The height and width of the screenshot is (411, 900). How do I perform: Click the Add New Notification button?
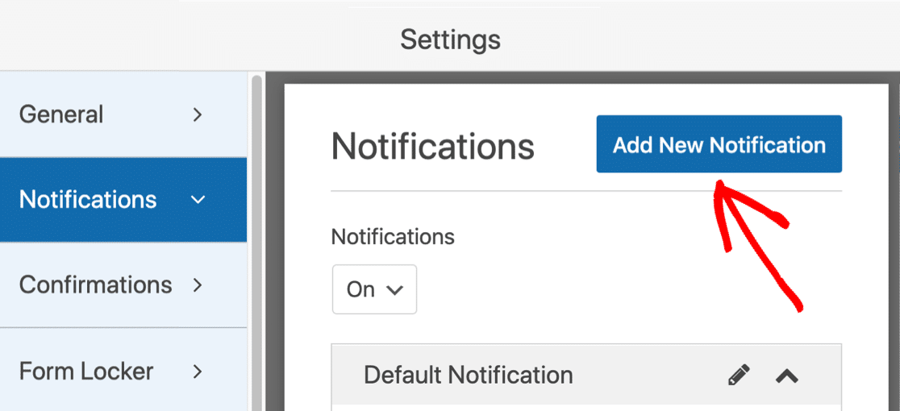pos(719,144)
